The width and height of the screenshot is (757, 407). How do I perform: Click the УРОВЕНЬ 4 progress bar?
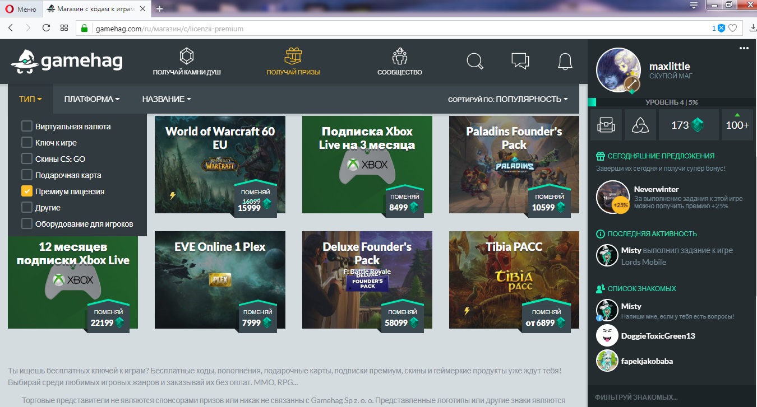[672, 102]
